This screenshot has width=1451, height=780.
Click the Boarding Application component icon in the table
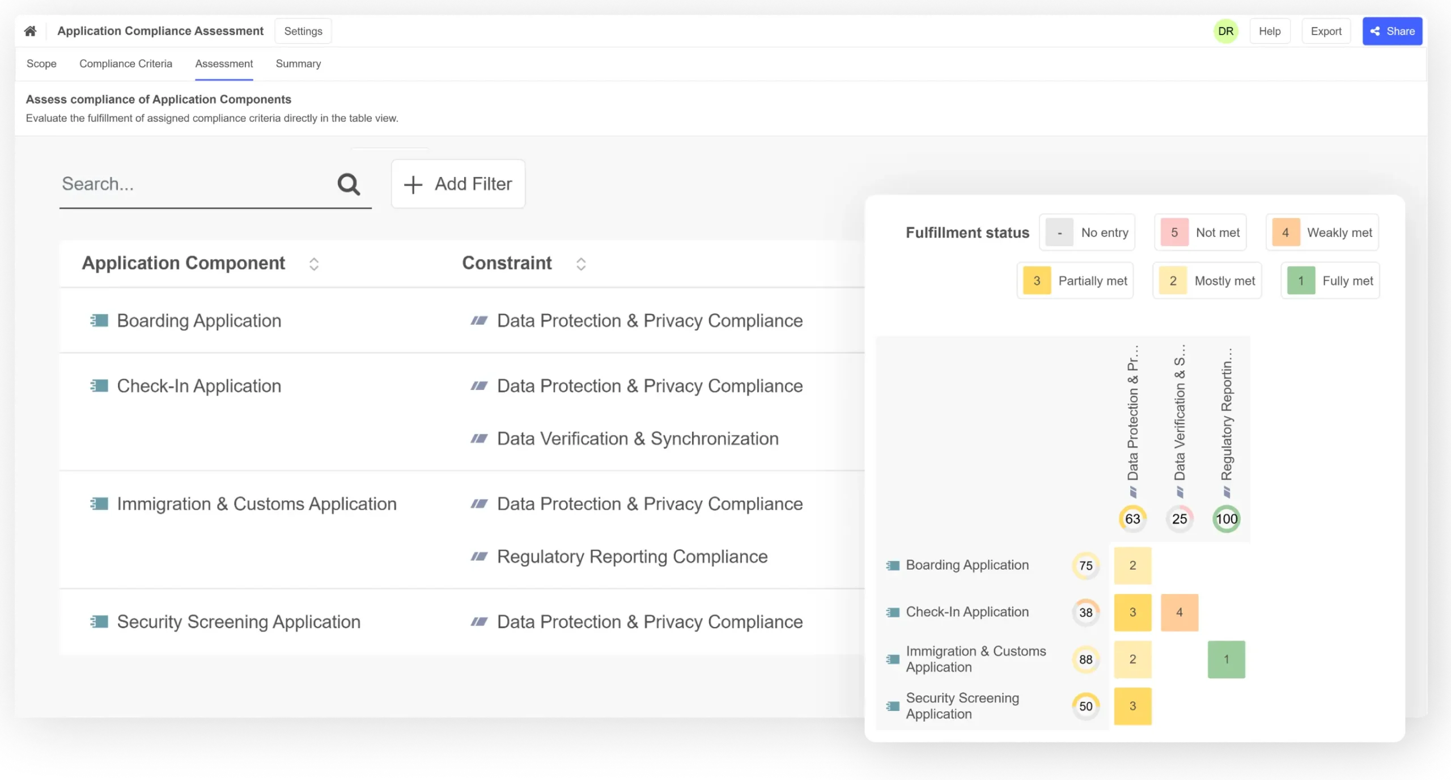99,321
